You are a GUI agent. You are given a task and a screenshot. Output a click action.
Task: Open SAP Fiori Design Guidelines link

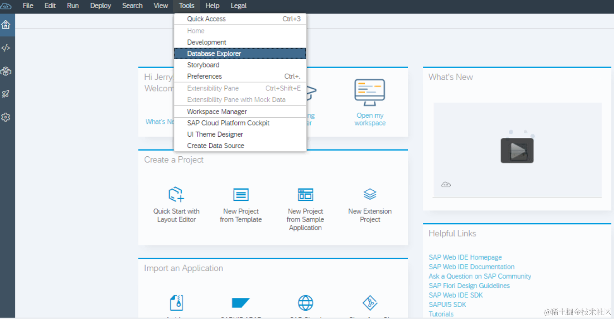tap(469, 285)
